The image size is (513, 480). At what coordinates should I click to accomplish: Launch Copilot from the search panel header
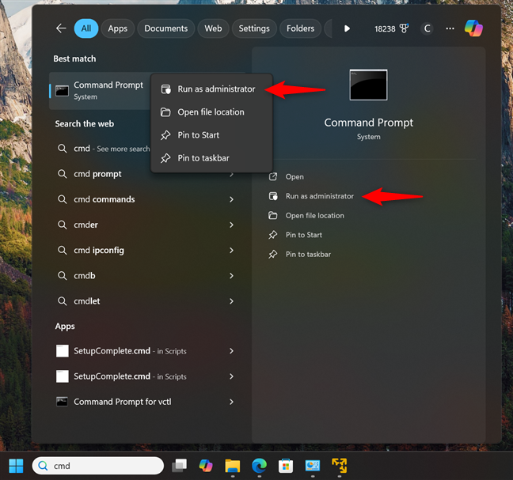(x=473, y=28)
